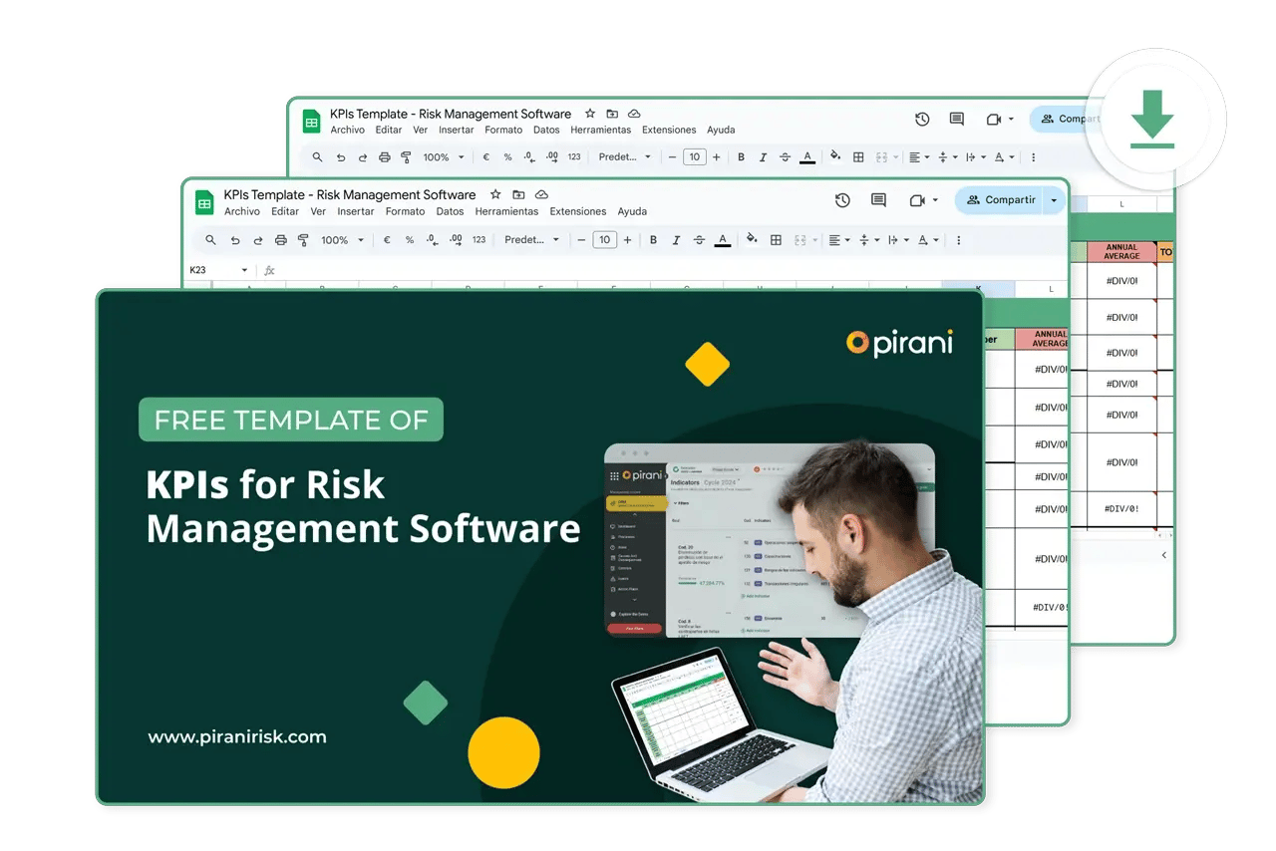Open borders tool in back Sheets window
Screen dimensions: 1276x851
(858, 157)
